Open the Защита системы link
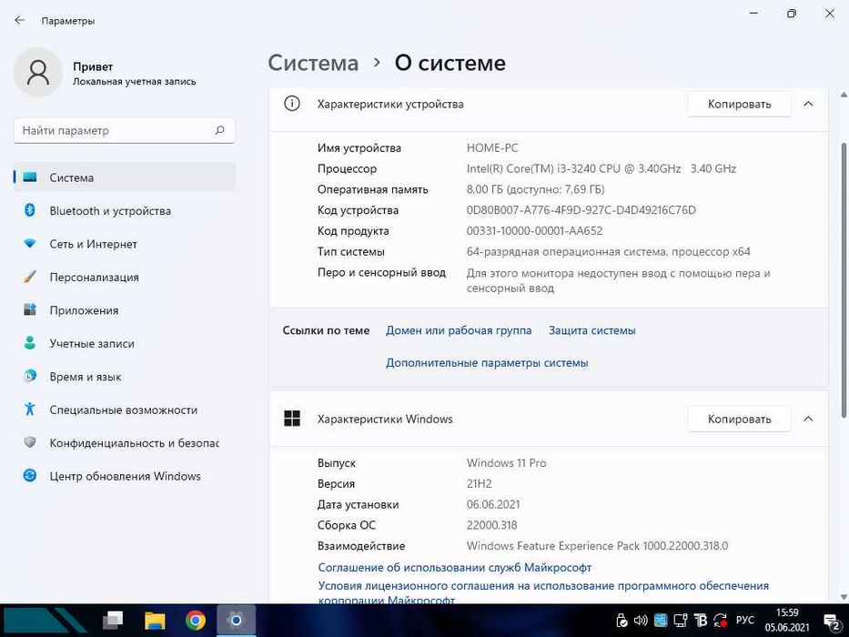 coord(591,330)
